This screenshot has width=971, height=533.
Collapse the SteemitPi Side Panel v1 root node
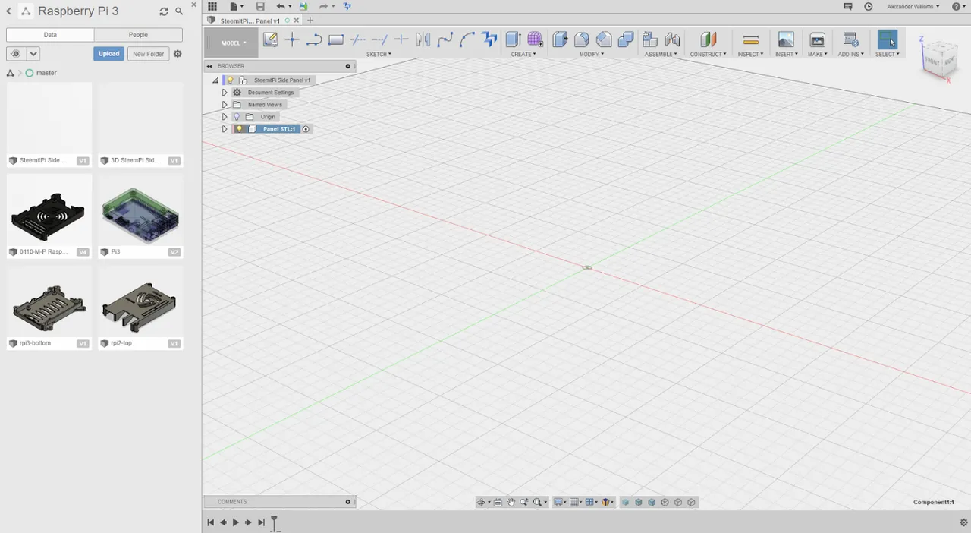215,80
